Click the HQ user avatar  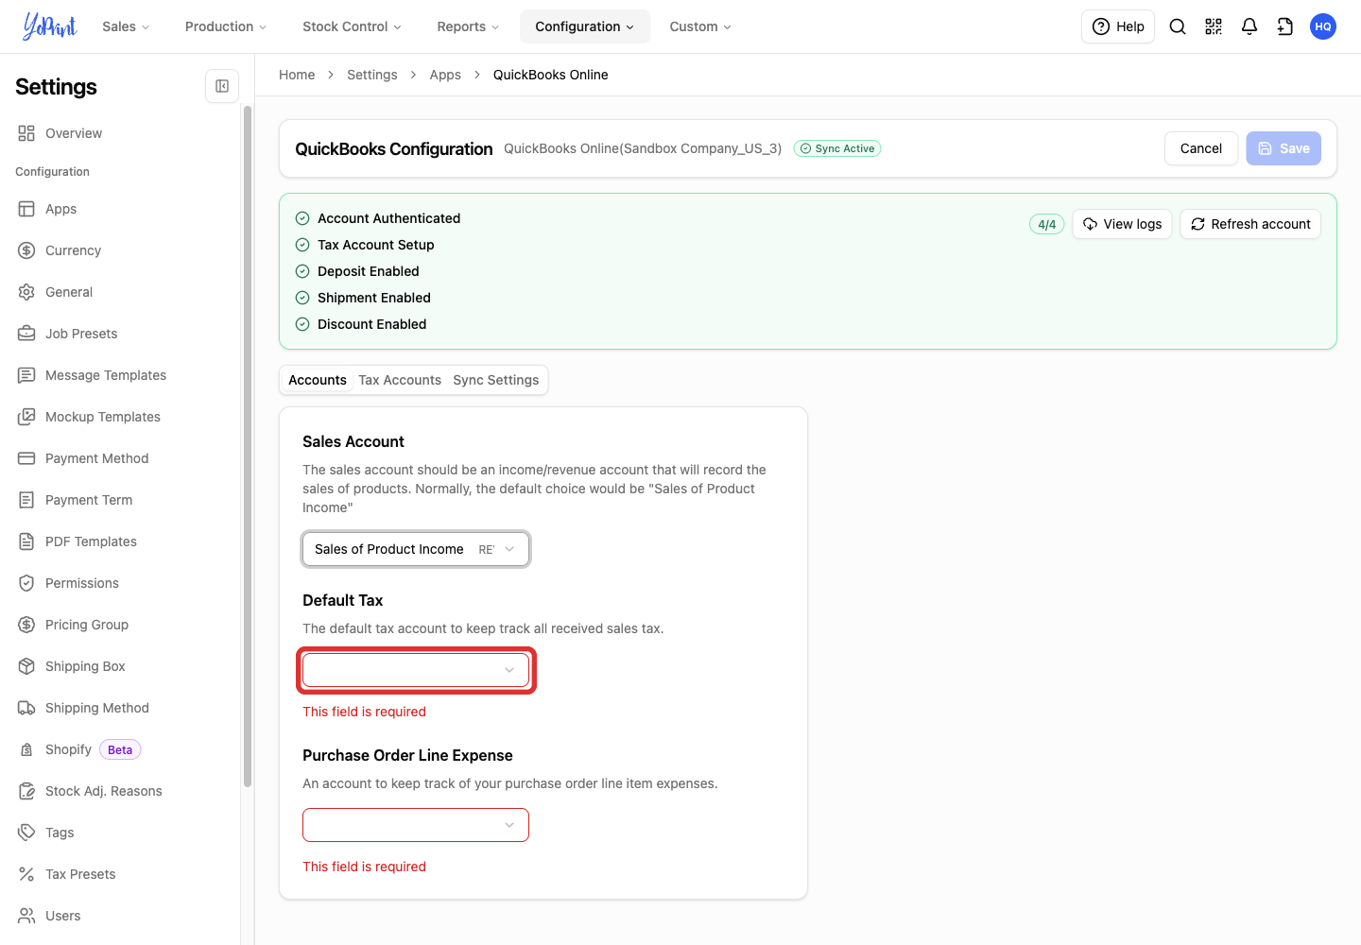pos(1323,26)
